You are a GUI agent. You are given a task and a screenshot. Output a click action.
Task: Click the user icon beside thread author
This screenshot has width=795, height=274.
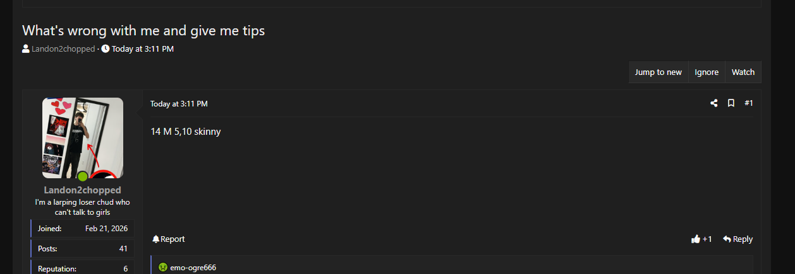26,49
